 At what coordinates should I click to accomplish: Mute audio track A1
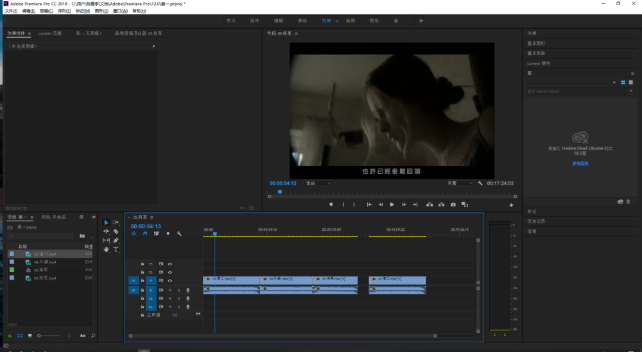[170, 290]
